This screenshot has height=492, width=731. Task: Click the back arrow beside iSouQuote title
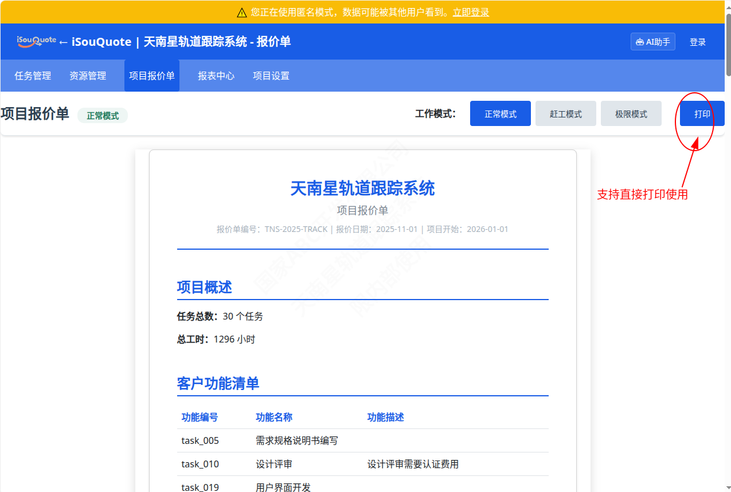(63, 42)
